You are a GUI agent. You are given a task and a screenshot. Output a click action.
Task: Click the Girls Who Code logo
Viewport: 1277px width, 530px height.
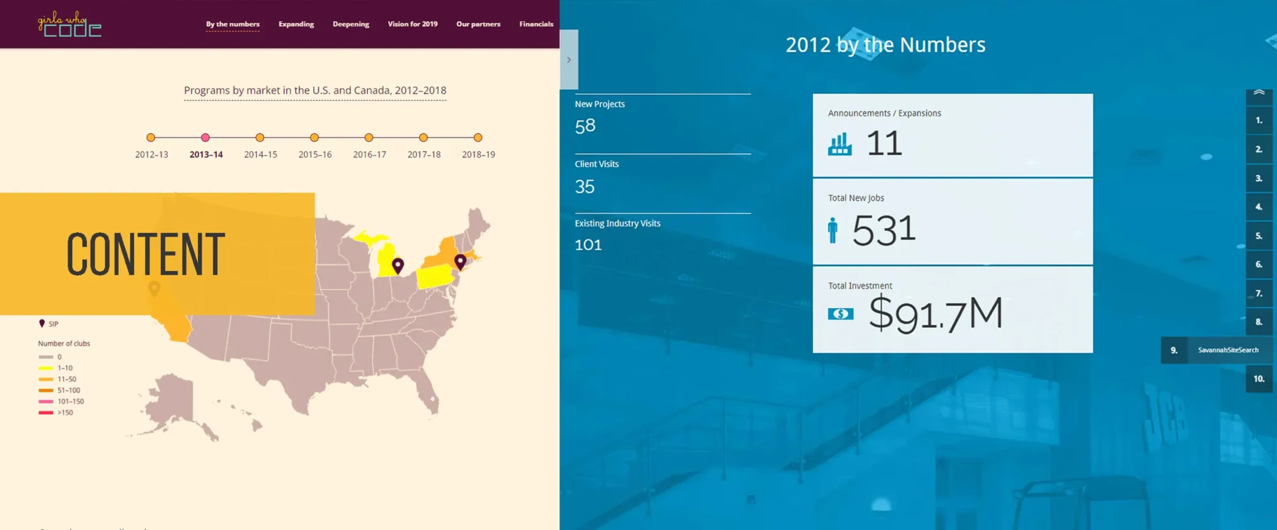[70, 24]
